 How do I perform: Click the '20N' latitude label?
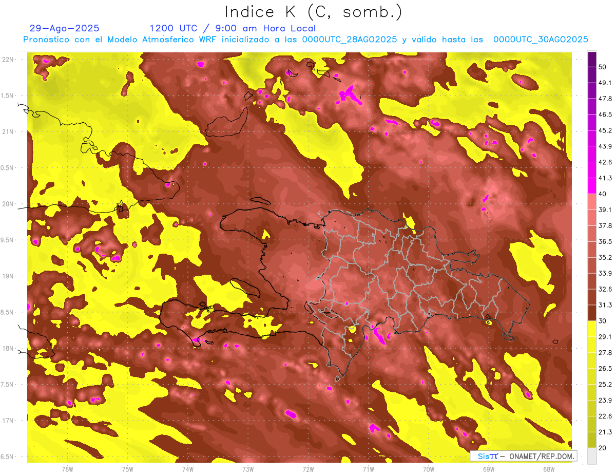(x=8, y=204)
